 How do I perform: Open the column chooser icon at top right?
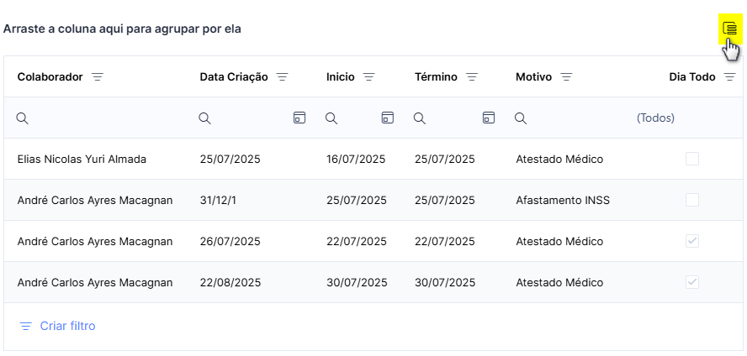(729, 29)
